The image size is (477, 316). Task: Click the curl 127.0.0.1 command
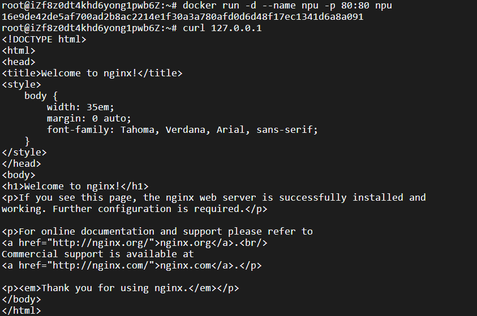click(x=222, y=28)
